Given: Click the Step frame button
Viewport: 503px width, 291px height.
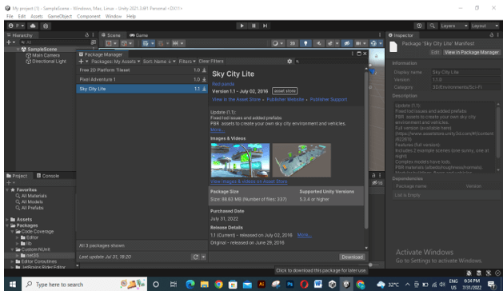Looking at the screenshot, I should tap(265, 26).
